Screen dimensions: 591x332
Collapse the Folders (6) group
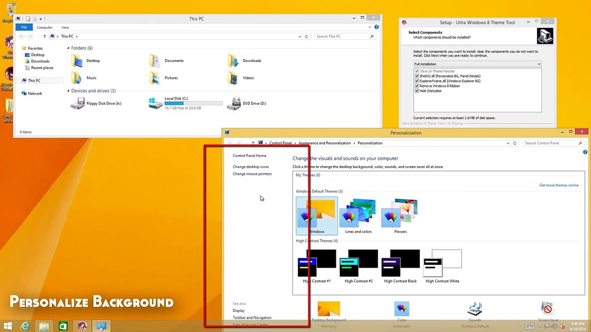[x=68, y=48]
